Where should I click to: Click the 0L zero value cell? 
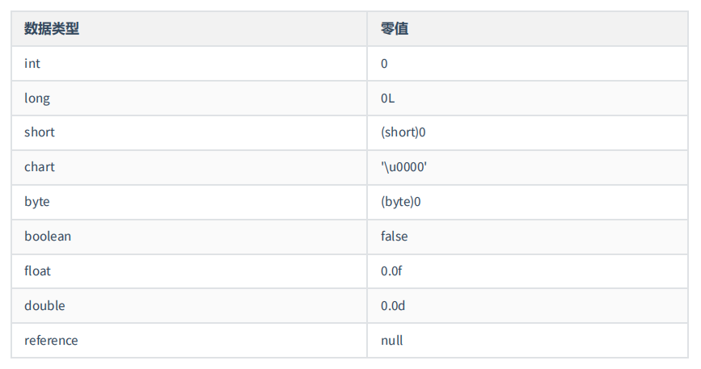click(527, 99)
